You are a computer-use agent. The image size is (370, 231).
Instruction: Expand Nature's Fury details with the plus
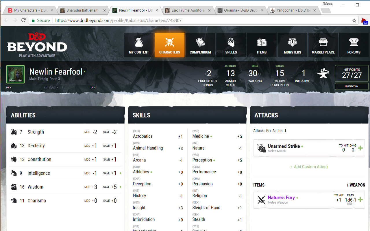point(360,200)
